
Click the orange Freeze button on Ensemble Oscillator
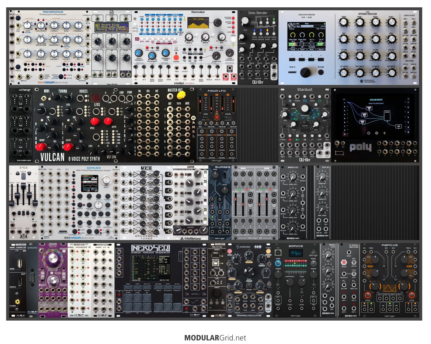[268, 251]
